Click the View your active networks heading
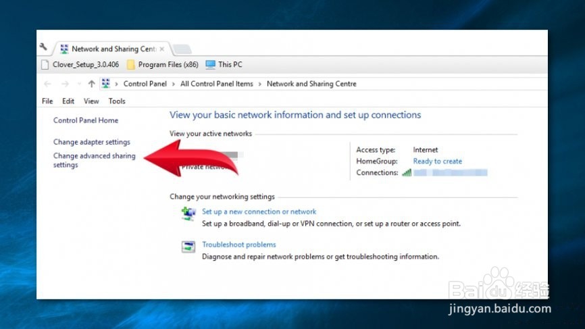Image resolution: width=585 pixels, height=329 pixels. pos(211,134)
